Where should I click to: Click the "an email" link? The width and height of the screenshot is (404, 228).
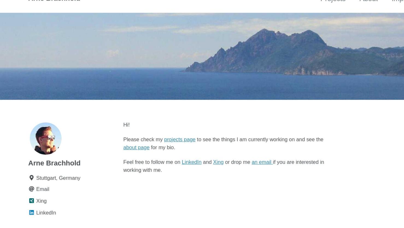coord(262,162)
